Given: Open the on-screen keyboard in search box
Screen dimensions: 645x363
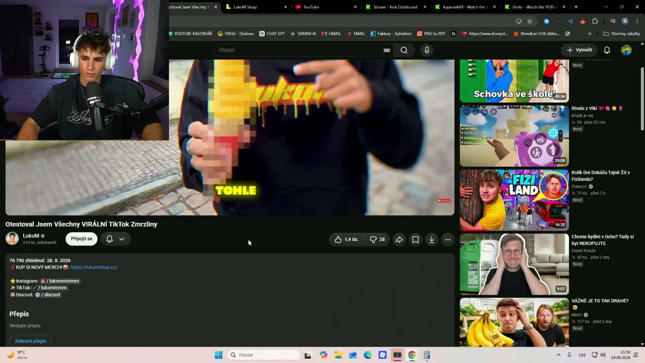Looking at the screenshot, I should click(x=386, y=50).
